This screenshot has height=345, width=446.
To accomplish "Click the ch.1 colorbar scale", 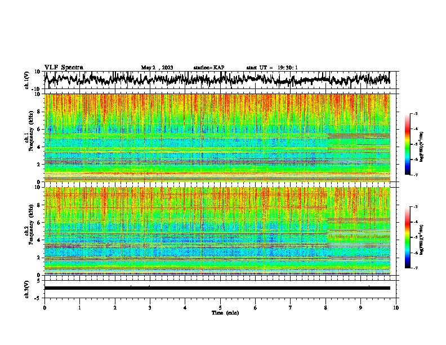I will [408, 144].
